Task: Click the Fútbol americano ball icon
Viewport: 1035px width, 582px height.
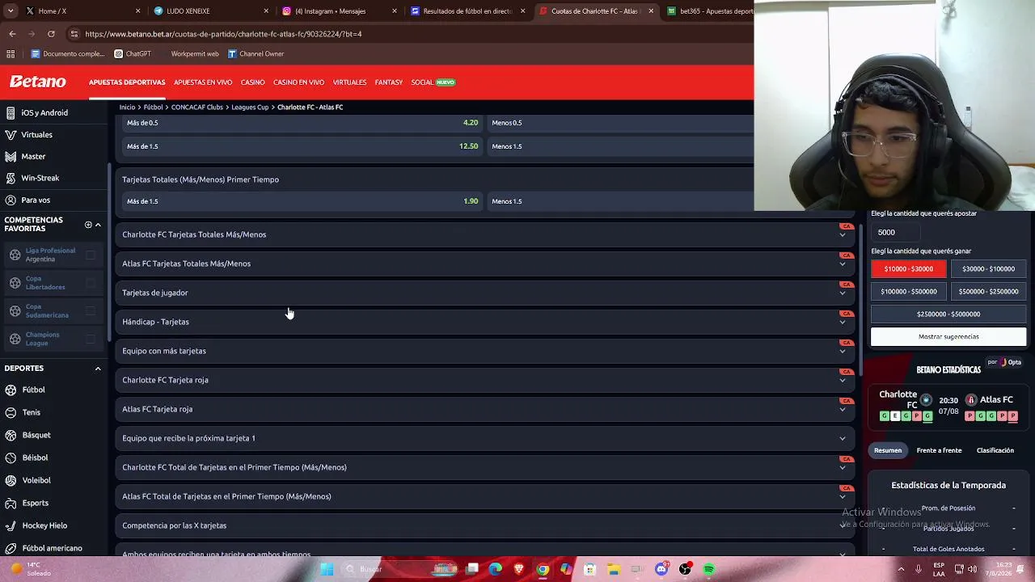Action: (11, 548)
